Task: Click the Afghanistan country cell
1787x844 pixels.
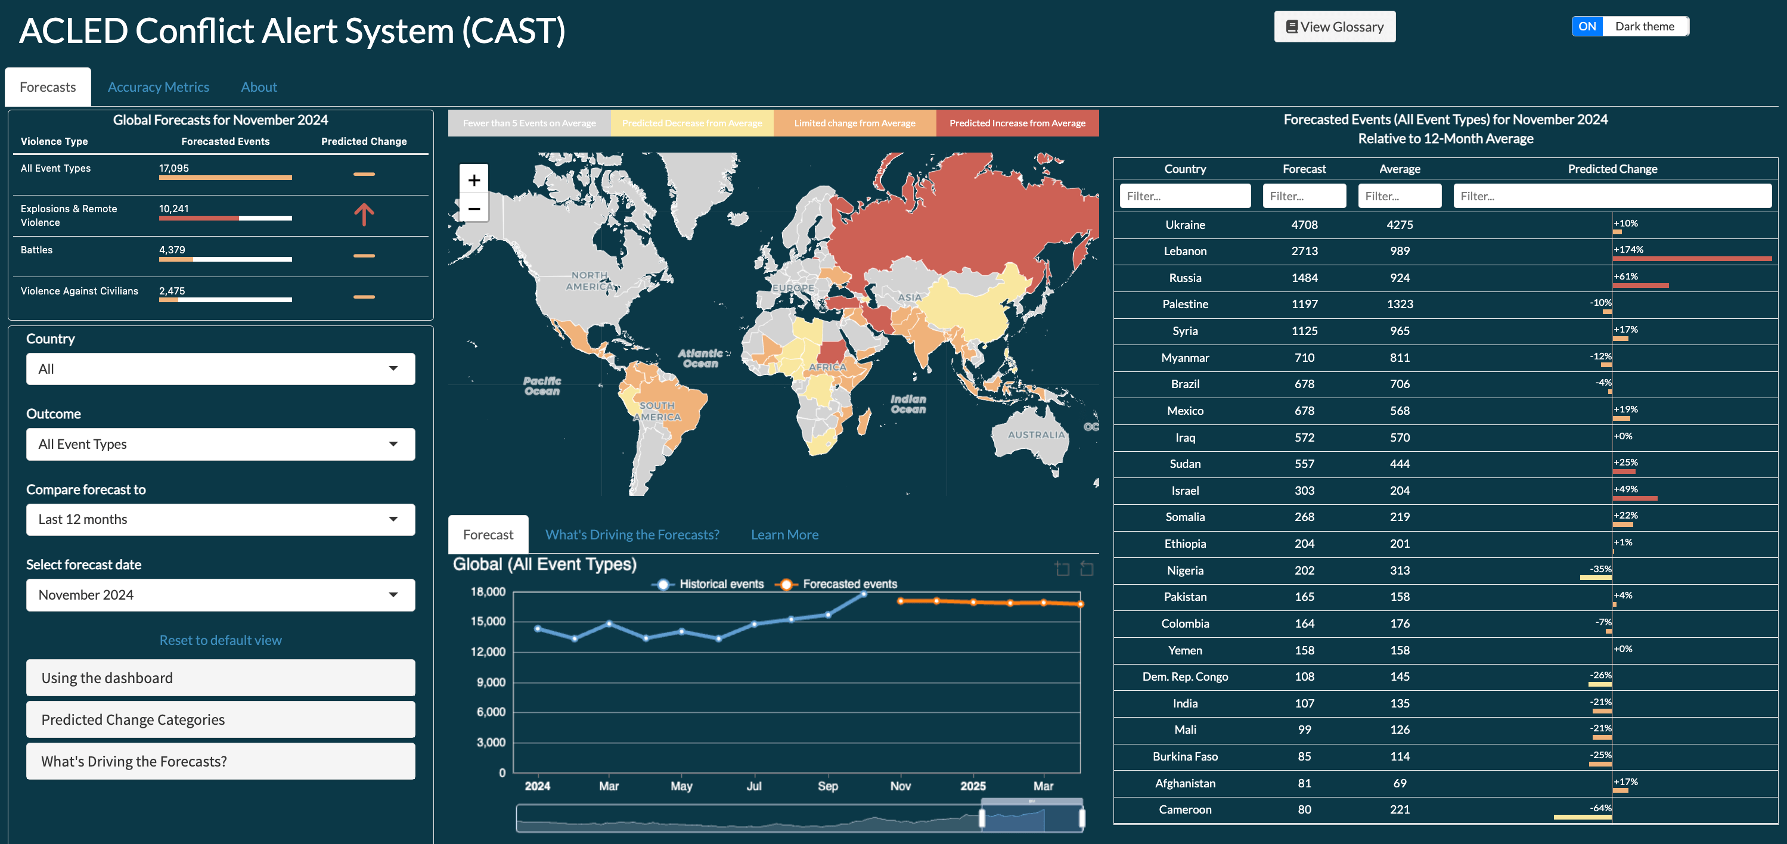Action: (x=1185, y=783)
